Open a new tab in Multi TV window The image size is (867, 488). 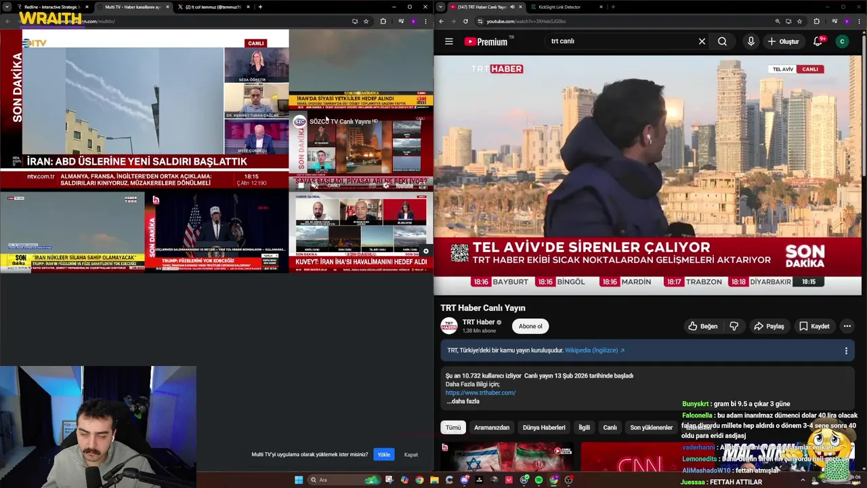coord(260,7)
